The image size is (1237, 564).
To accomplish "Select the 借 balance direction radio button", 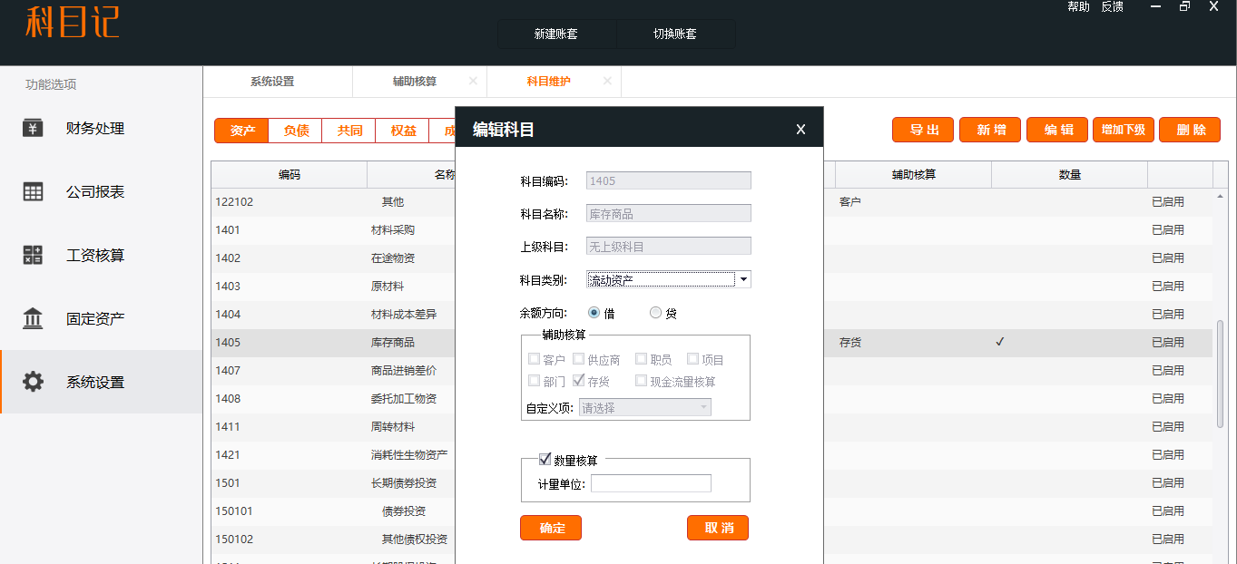I will point(594,313).
